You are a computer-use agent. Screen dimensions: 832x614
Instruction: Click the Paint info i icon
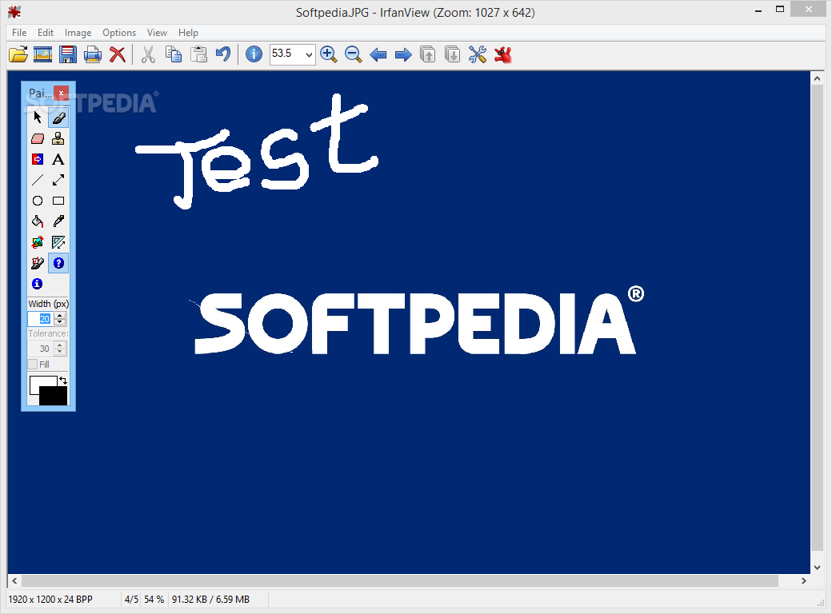[37, 284]
